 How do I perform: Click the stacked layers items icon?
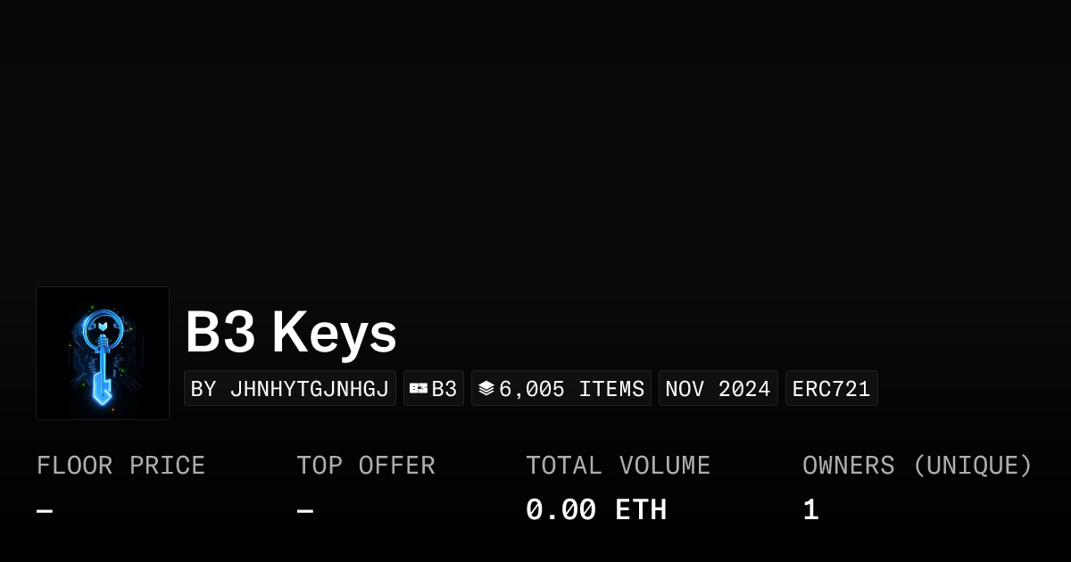point(486,388)
